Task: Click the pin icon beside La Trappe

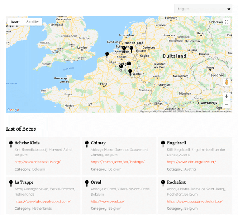Action: pos(11,183)
